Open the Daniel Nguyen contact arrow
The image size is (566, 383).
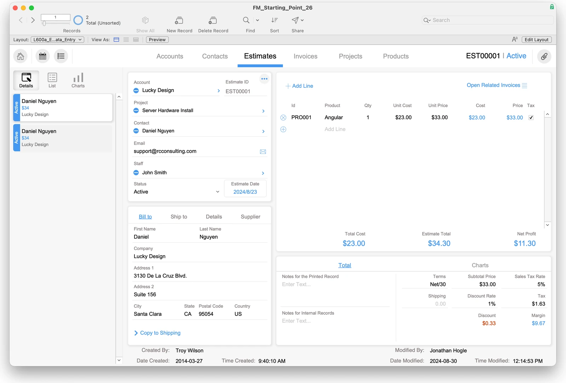tap(263, 131)
